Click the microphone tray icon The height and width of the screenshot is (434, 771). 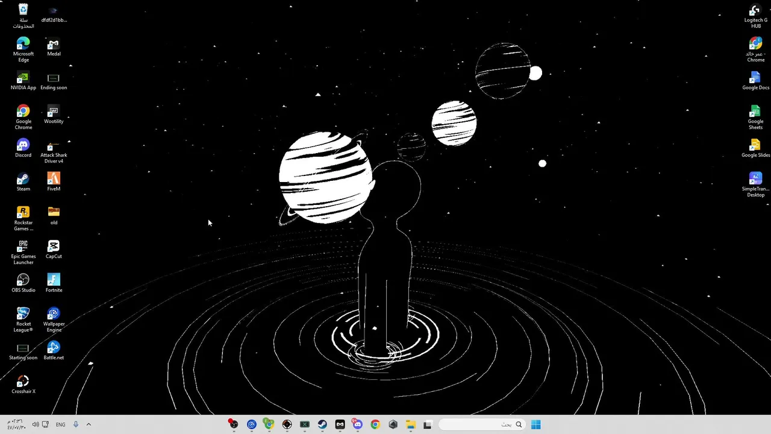pos(75,424)
